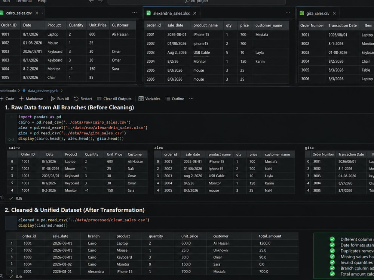Click the Restart circular arrow icon

click(76, 99)
